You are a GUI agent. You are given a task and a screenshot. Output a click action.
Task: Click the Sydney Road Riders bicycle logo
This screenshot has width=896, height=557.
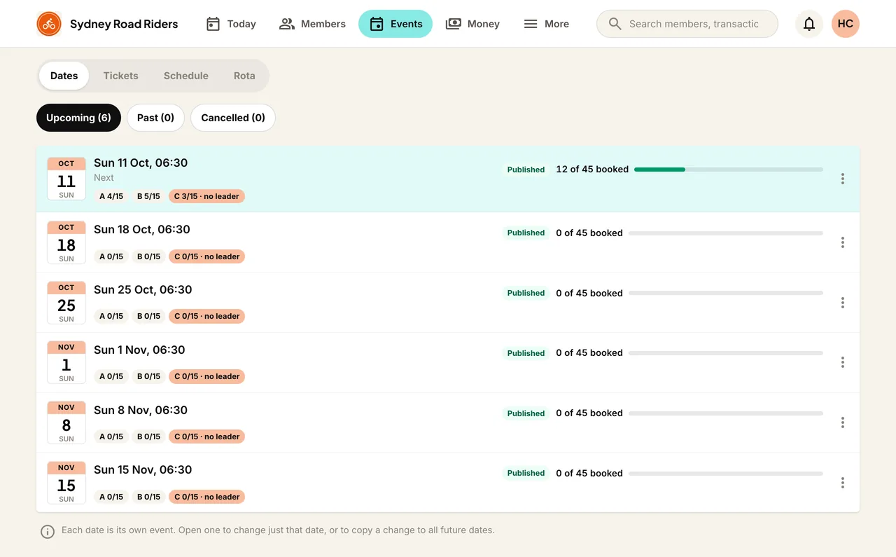pos(48,24)
